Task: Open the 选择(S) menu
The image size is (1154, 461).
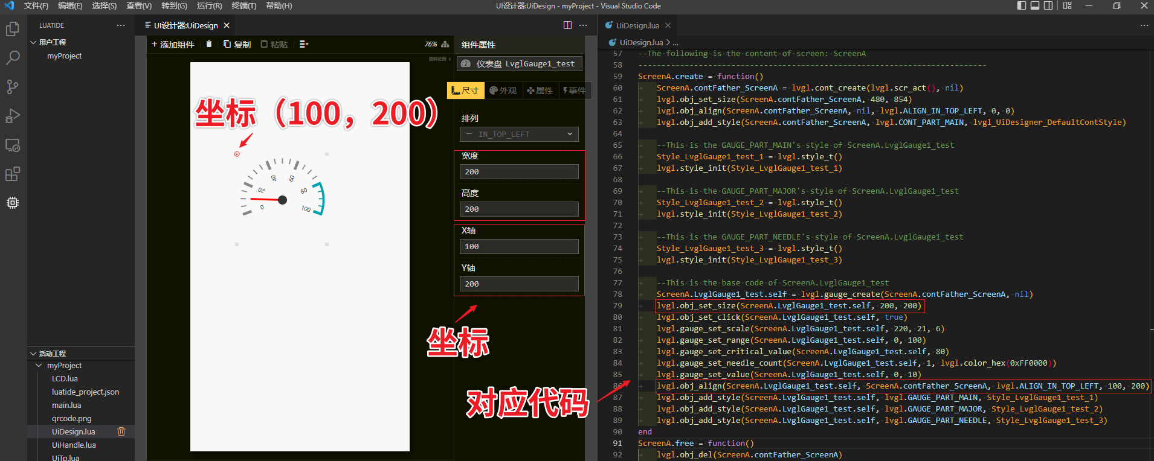Action: click(104, 5)
